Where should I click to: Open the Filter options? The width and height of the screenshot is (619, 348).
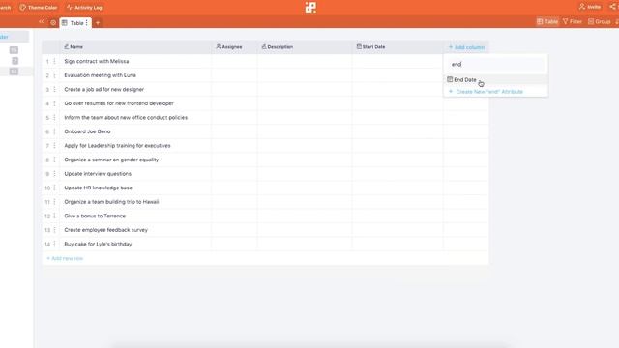click(x=573, y=21)
